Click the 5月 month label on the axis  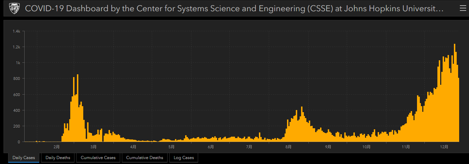coord(171,147)
